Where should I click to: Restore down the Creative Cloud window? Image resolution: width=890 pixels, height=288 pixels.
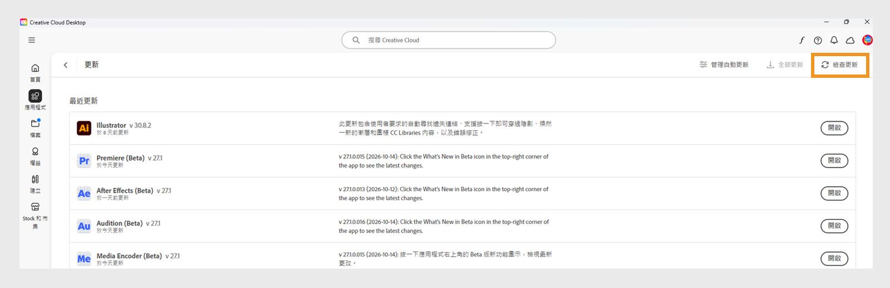click(847, 22)
